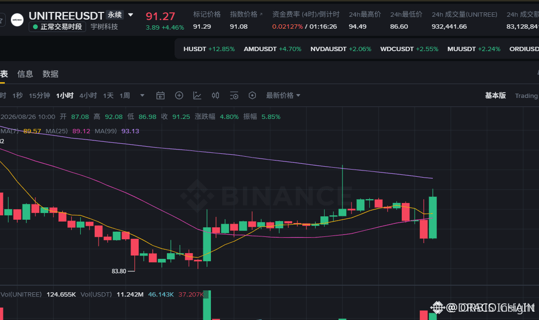This screenshot has width=539, height=320.
Task: Switch to 基本版 chart mode
Action: click(x=495, y=96)
